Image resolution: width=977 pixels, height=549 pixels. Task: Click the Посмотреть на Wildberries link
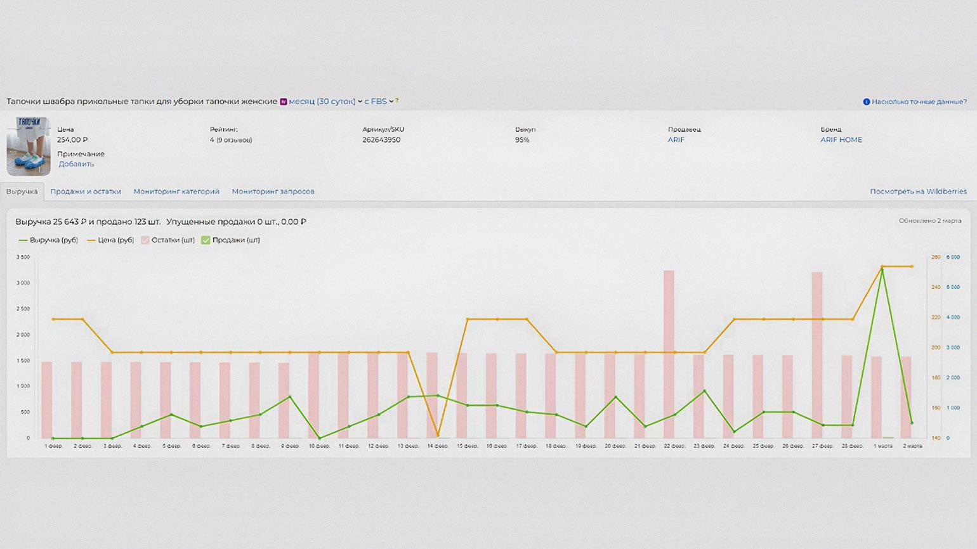(918, 191)
